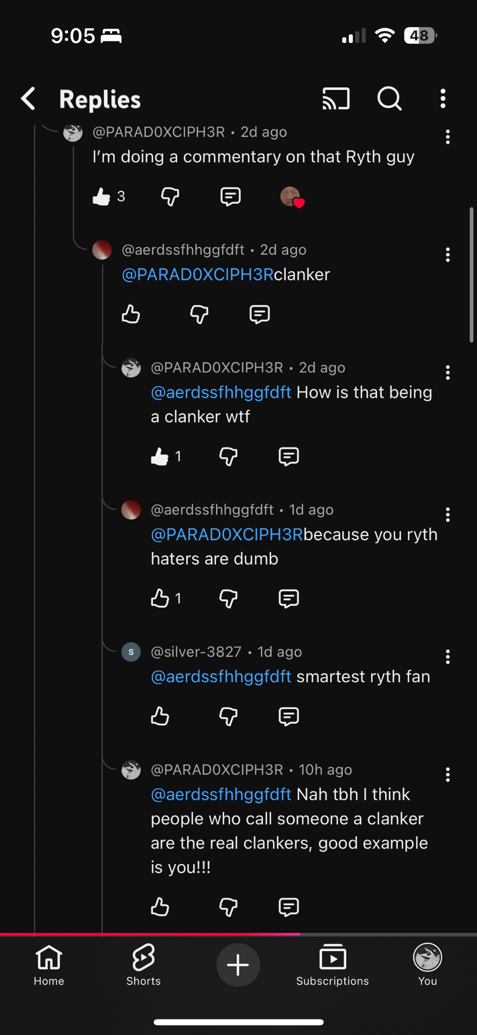
Task: Reply to the "commentary on that Ryth guy" comment
Action: click(x=230, y=196)
